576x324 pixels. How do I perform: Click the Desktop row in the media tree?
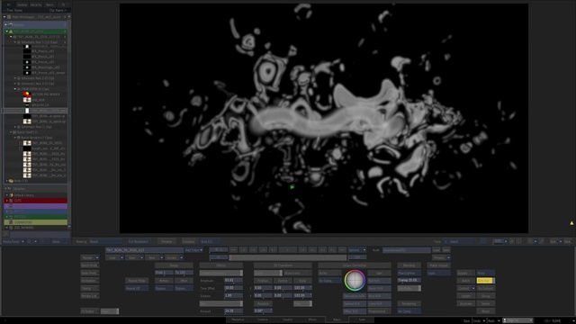(35, 24)
